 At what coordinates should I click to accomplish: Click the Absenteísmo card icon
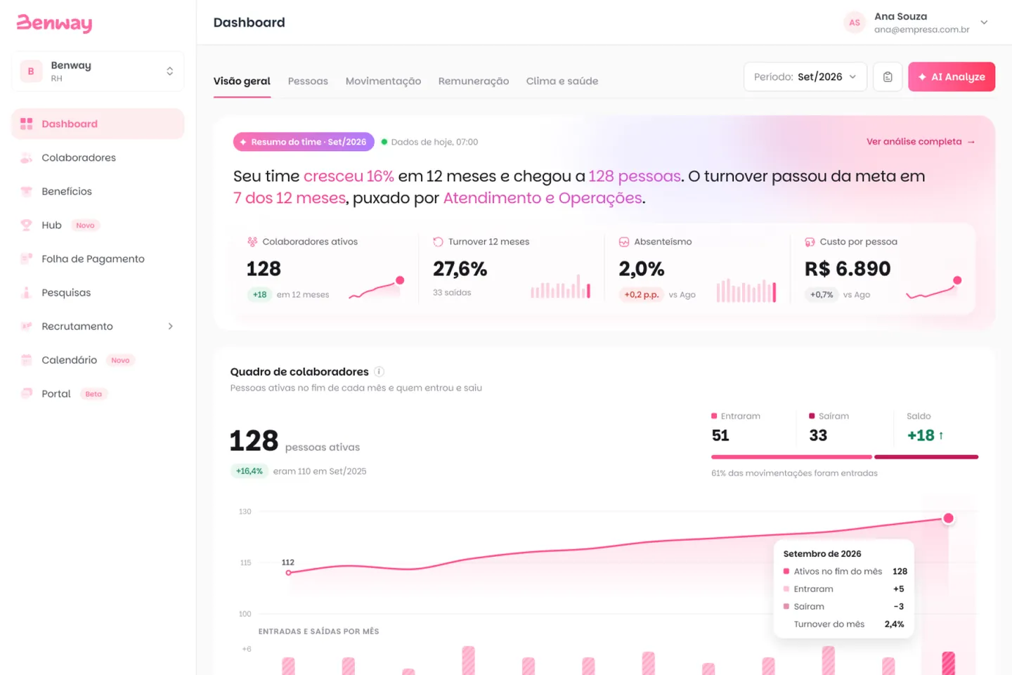pos(623,242)
